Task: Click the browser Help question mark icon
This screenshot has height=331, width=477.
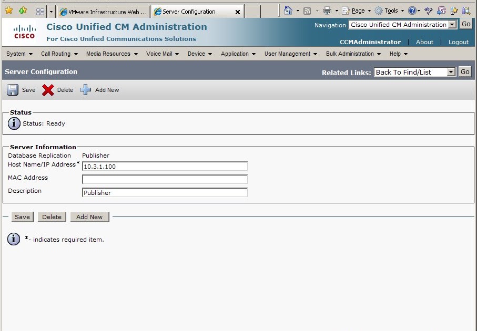Action: pyautogui.click(x=412, y=11)
